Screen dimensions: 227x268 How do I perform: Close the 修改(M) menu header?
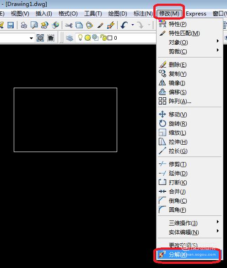click(x=169, y=14)
